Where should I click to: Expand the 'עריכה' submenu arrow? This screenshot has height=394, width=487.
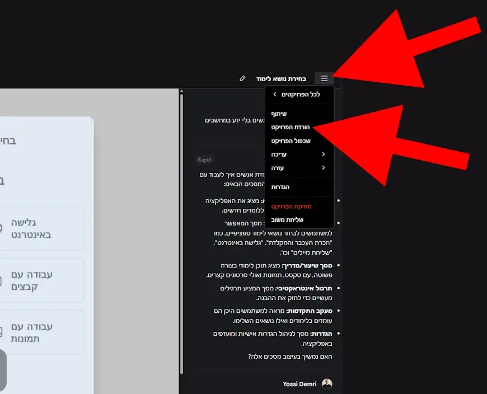324,154
